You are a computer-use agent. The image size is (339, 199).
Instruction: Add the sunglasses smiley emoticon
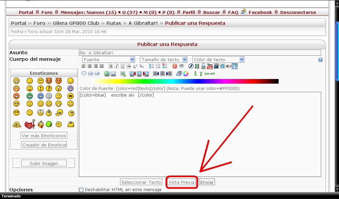[x=16, y=113]
